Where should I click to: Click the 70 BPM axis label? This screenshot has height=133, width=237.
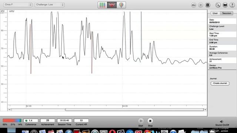(2, 48)
